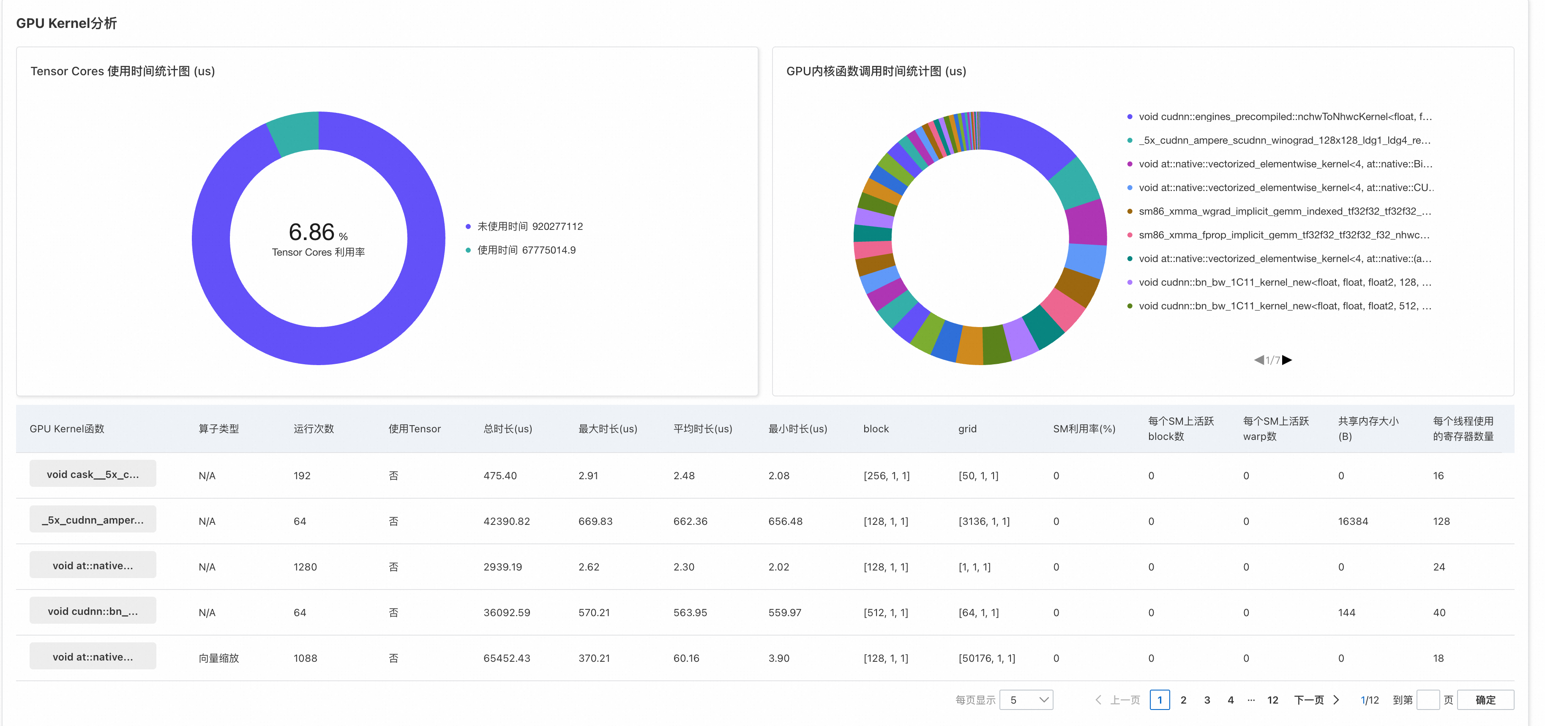Toggle sm86_xmma_wgrad legend entry
This screenshot has width=1545, height=726.
[x=1283, y=211]
